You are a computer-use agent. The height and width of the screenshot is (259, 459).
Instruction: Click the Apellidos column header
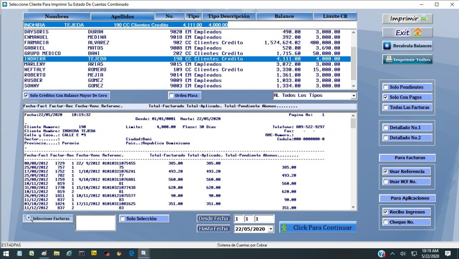pos(122,16)
